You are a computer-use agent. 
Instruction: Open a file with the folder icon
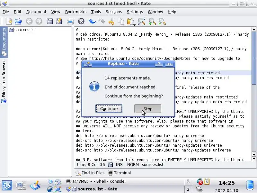click(18, 21)
